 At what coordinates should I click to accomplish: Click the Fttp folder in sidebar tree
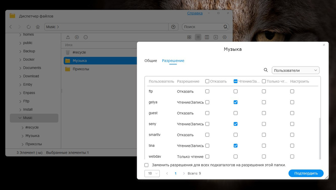click(x=26, y=101)
